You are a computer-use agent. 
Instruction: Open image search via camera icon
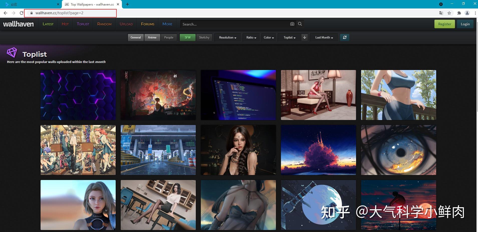coord(292,24)
